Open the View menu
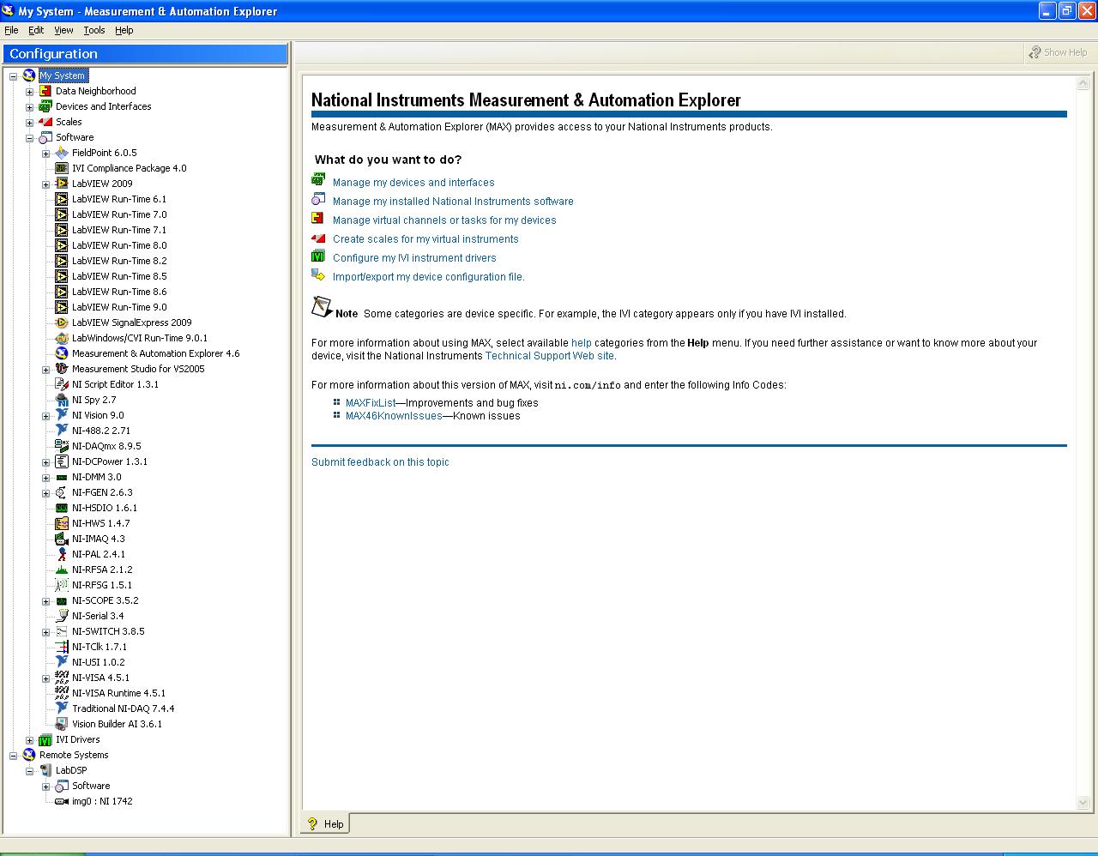The width and height of the screenshot is (1098, 856). pyautogui.click(x=63, y=30)
